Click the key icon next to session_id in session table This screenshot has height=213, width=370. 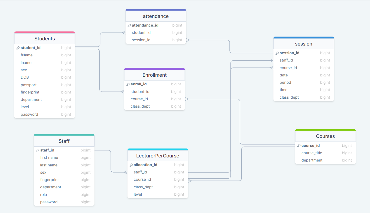coord(277,53)
